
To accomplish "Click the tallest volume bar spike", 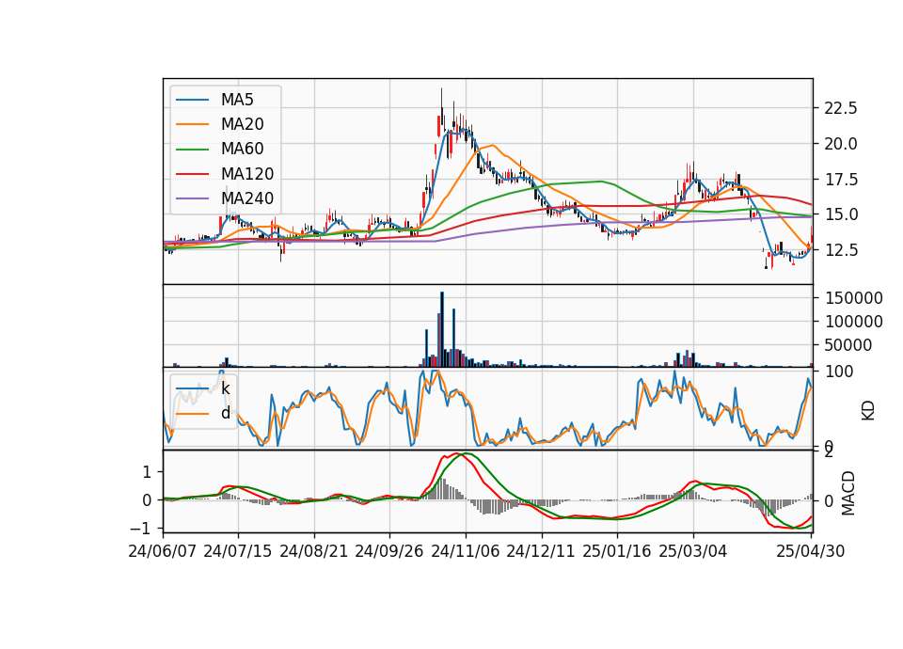I will click(x=442, y=329).
